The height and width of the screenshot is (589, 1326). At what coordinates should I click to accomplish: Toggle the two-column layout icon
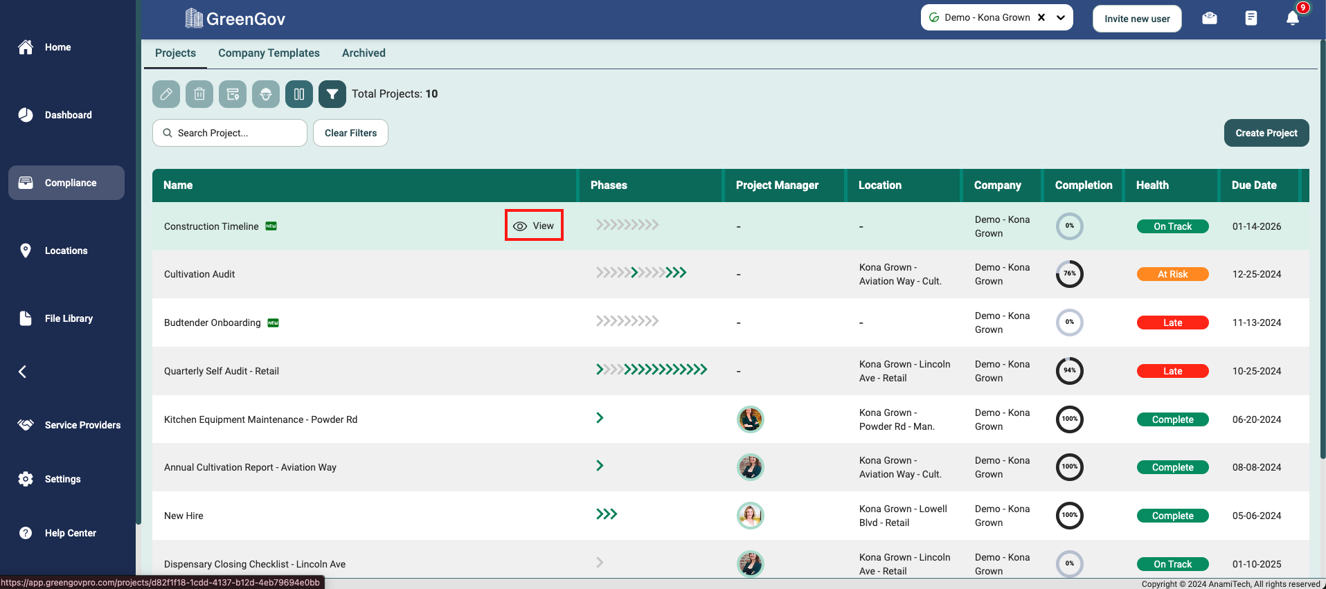tap(299, 94)
